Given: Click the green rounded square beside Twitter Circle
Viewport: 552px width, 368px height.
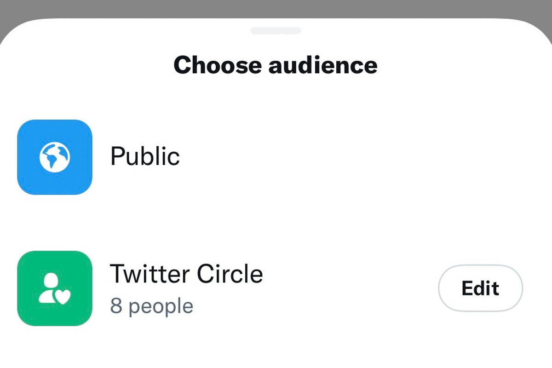Looking at the screenshot, I should (x=55, y=288).
